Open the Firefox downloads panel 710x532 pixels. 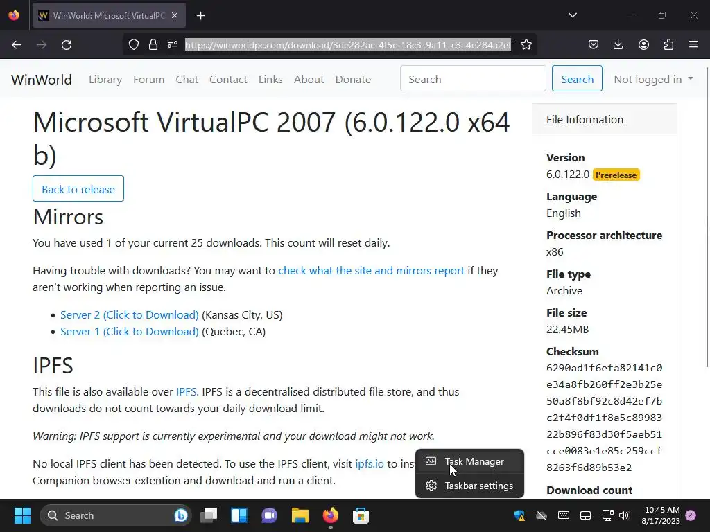click(x=618, y=45)
